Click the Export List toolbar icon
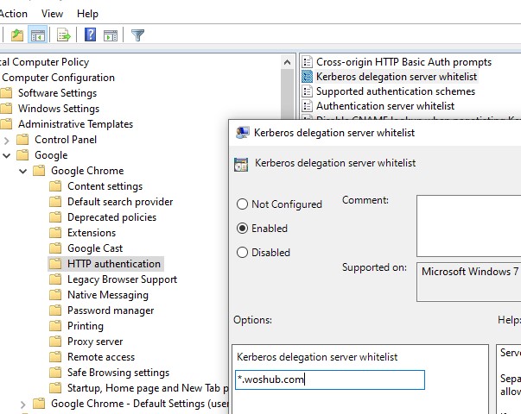This screenshot has height=414, width=521. (x=64, y=35)
